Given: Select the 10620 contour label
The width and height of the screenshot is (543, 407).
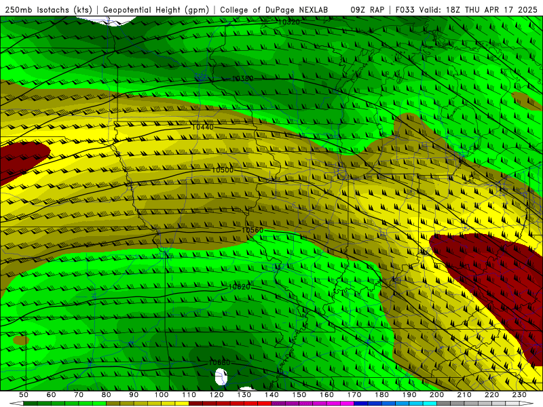Looking at the screenshot, I should point(240,287).
